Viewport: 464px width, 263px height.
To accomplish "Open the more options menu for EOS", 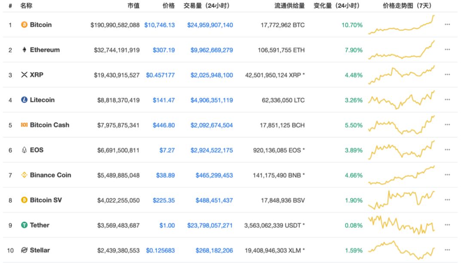I will [447, 150].
